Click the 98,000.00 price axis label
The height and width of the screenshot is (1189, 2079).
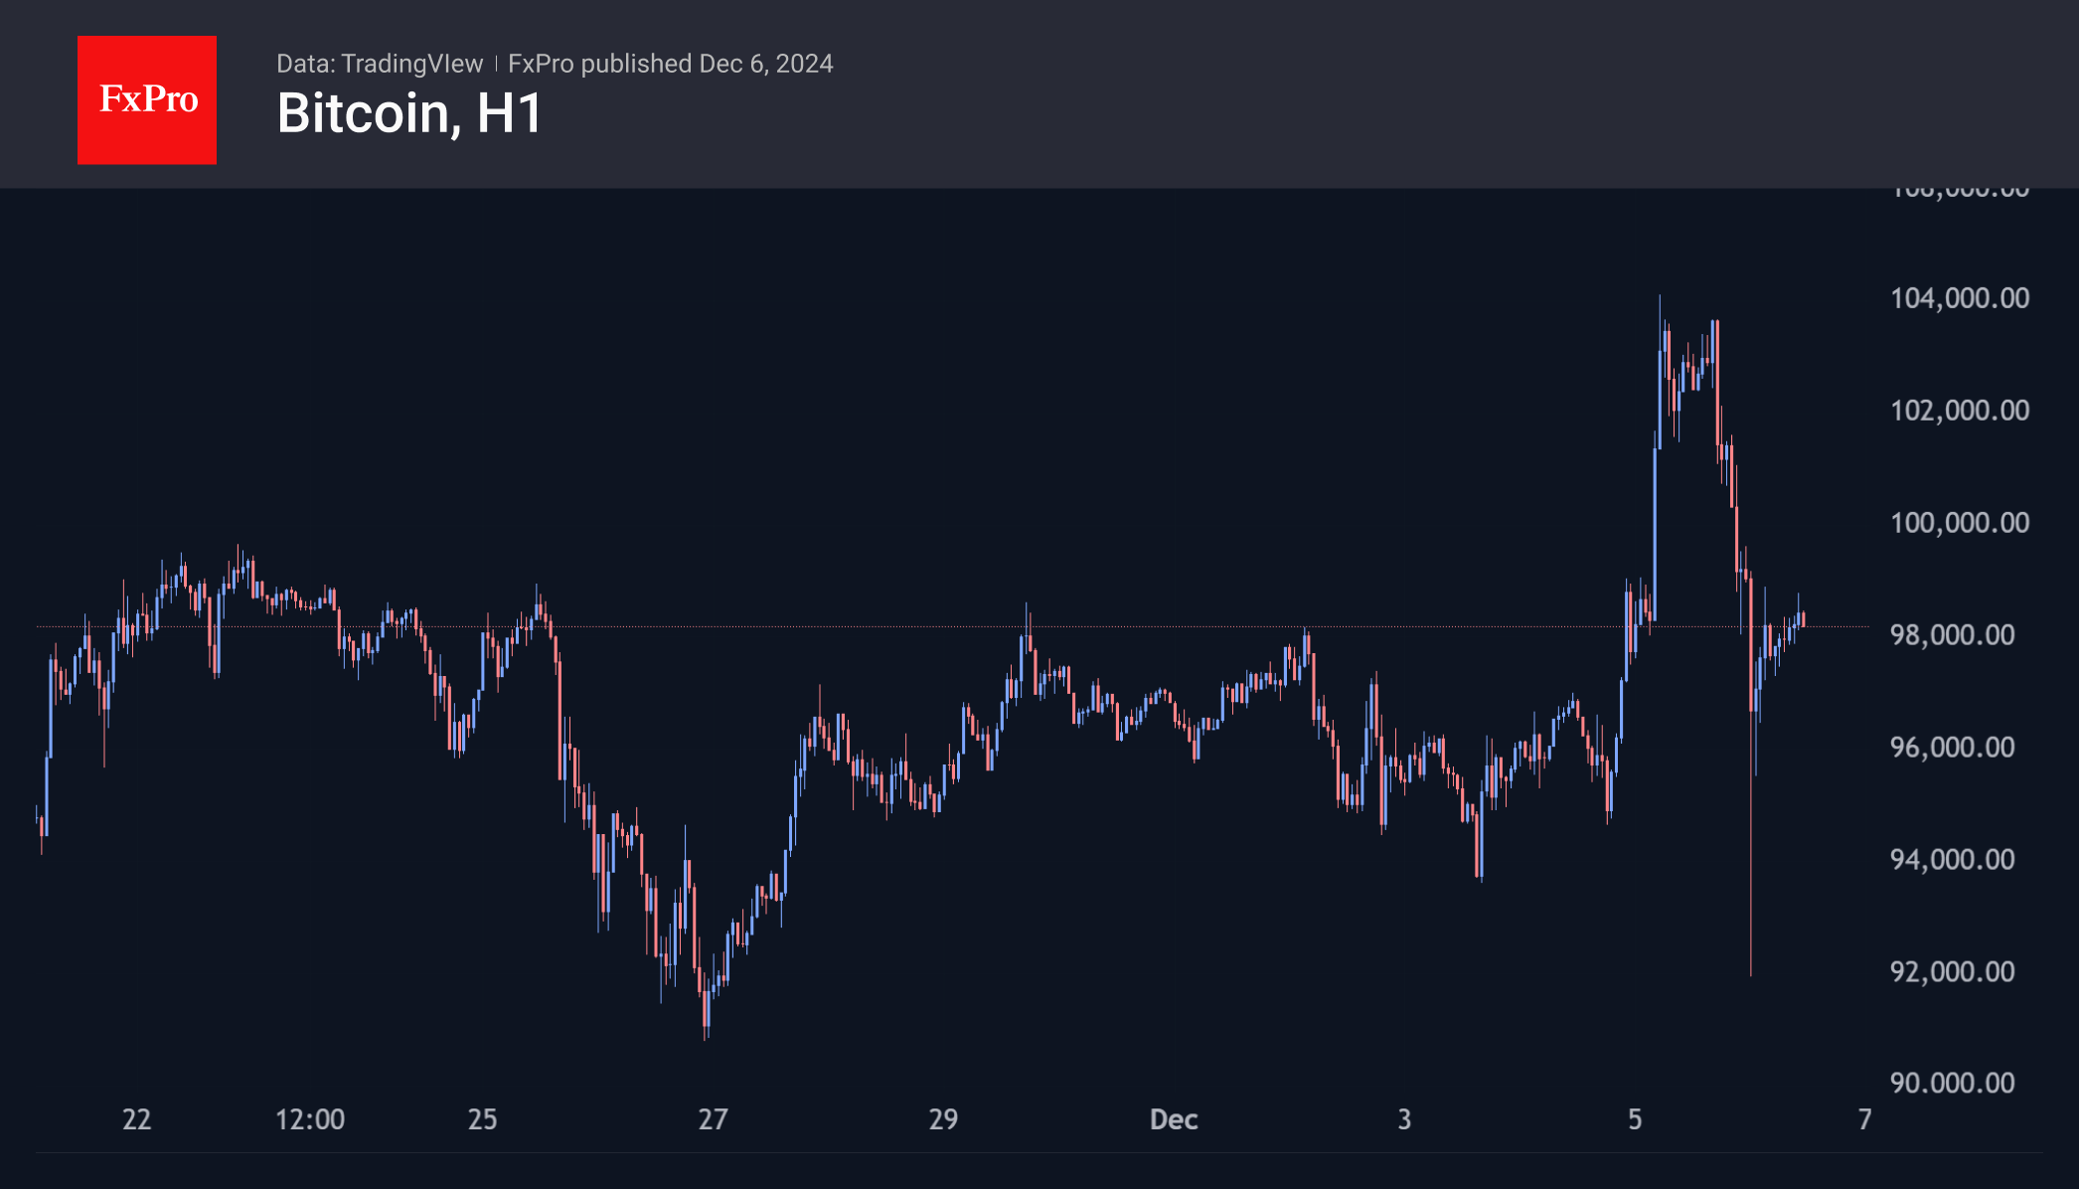tap(1952, 635)
